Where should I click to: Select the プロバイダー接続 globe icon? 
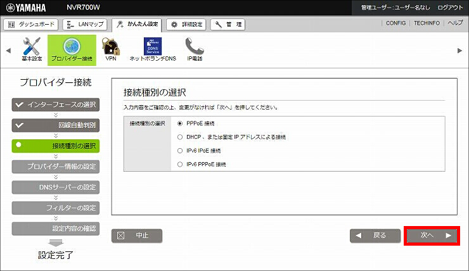point(72,50)
